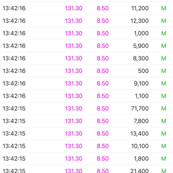Select the large 71,700 volume trade
This screenshot has width=173, height=173.
pos(140,109)
